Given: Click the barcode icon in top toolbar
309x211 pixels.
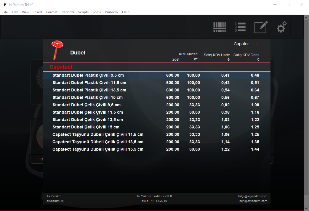Looking at the screenshot, I should [x=219, y=27].
